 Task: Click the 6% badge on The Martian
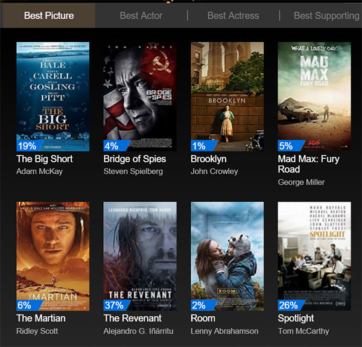pos(28,305)
